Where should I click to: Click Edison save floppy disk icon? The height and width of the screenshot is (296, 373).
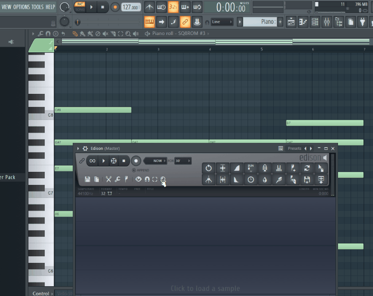pyautogui.click(x=88, y=179)
